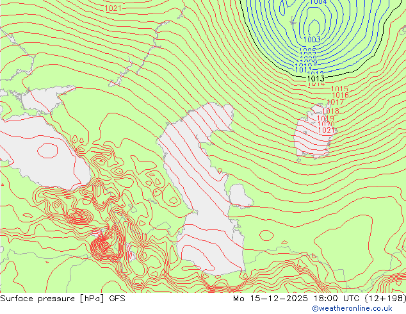
Task: Click the 'Surface pressure [hPa] GFS' caption
Action: click(x=62, y=299)
